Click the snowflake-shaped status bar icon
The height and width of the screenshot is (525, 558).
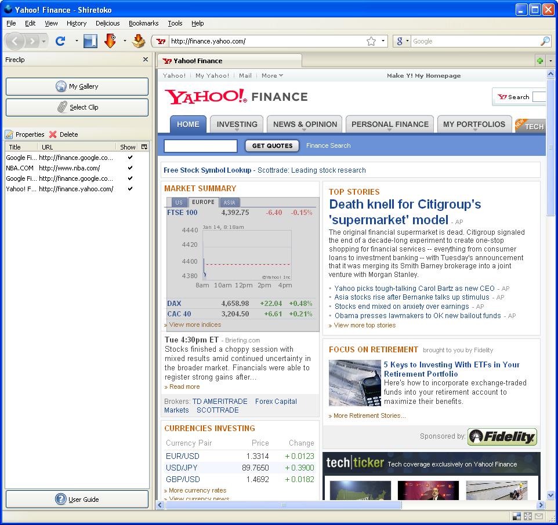[528, 516]
